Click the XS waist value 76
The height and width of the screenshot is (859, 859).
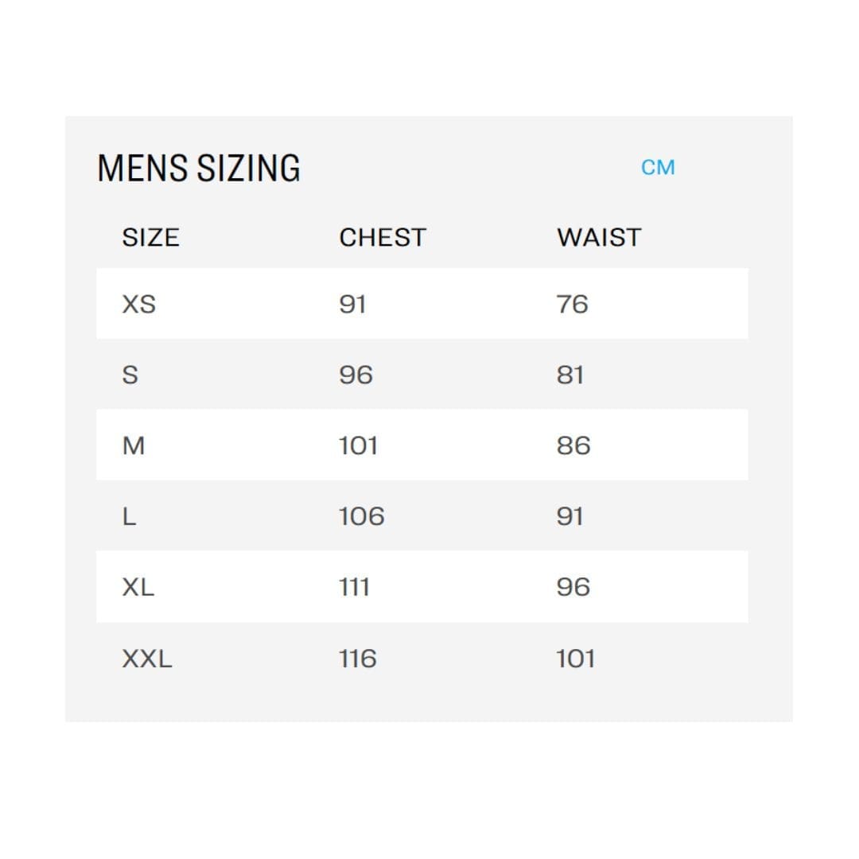tap(573, 304)
